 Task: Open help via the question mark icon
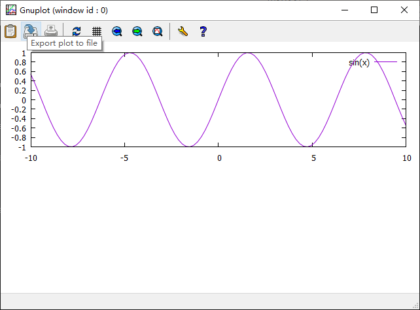click(x=203, y=31)
